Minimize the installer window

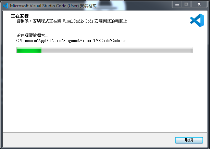point(177,5)
